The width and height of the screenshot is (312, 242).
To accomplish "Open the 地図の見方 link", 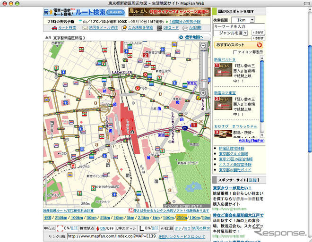I will [x=201, y=228].
